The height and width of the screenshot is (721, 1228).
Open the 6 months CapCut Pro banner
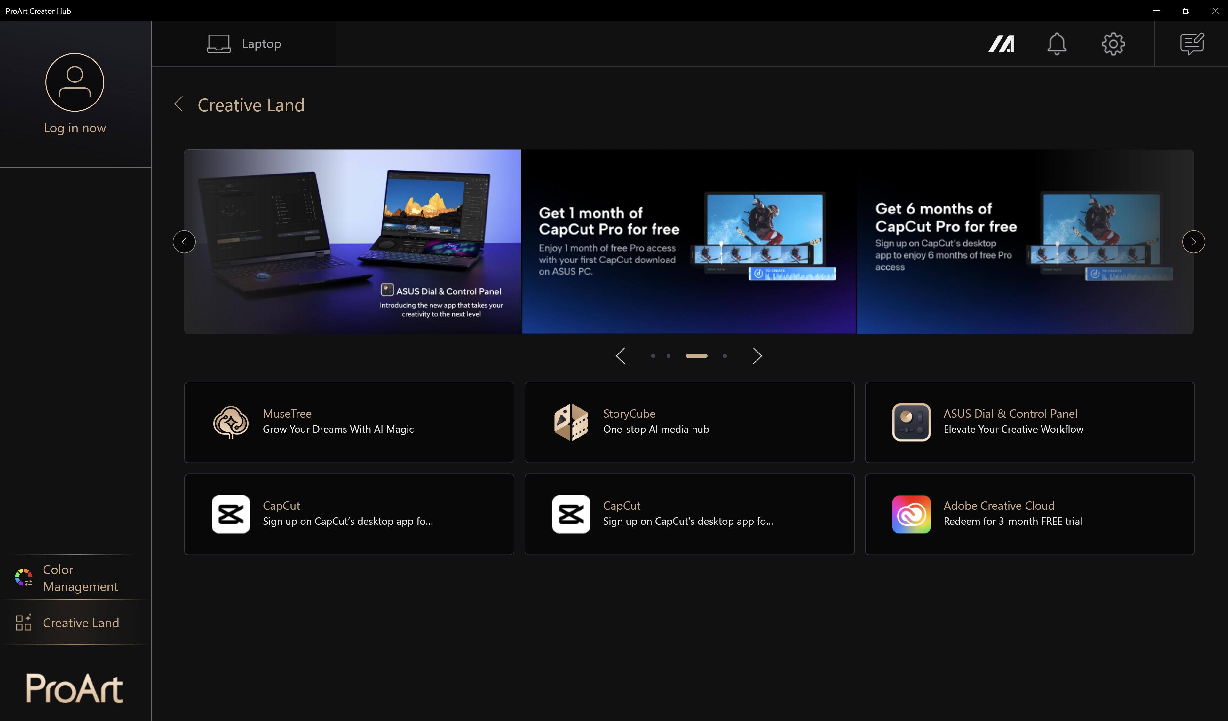pos(1023,242)
